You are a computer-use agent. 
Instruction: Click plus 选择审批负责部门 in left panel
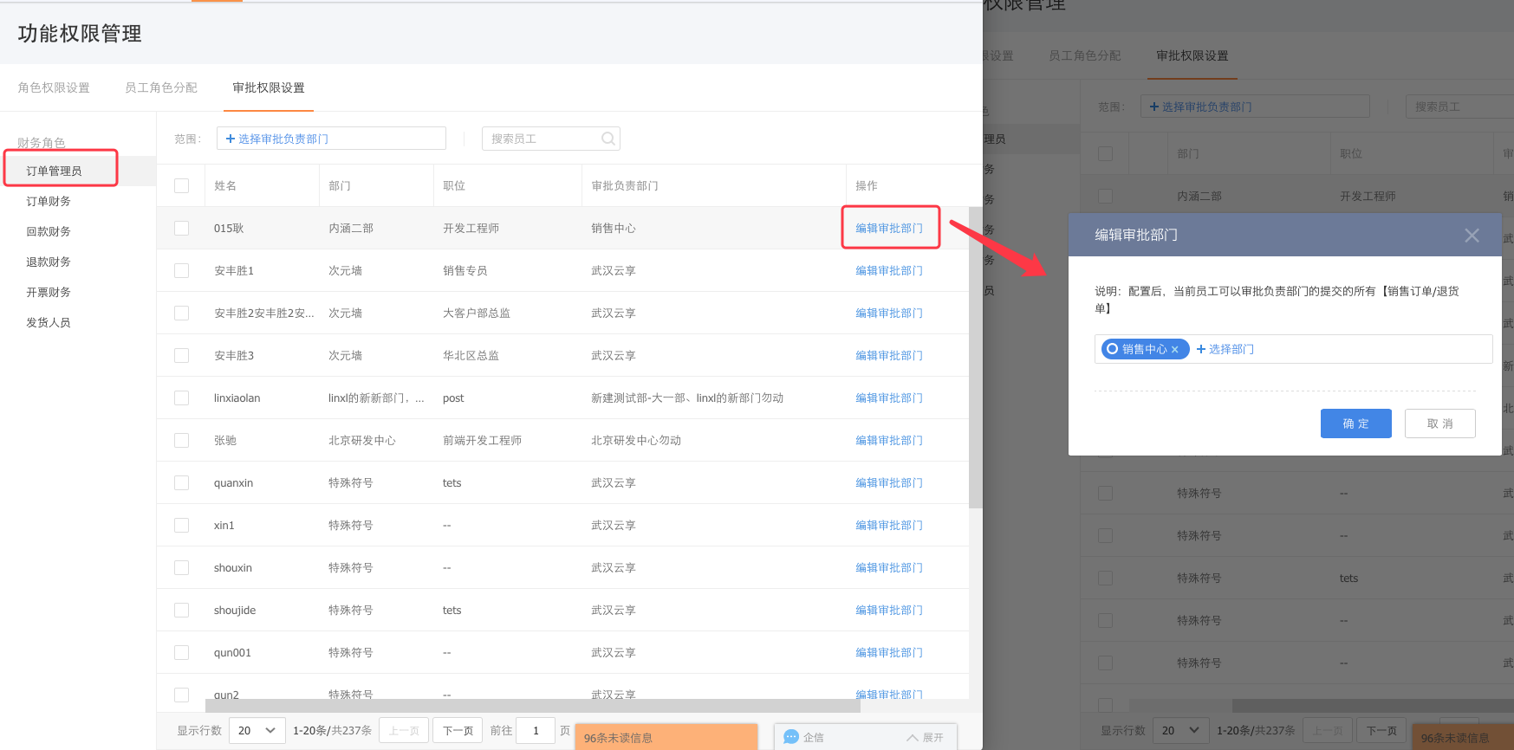277,139
